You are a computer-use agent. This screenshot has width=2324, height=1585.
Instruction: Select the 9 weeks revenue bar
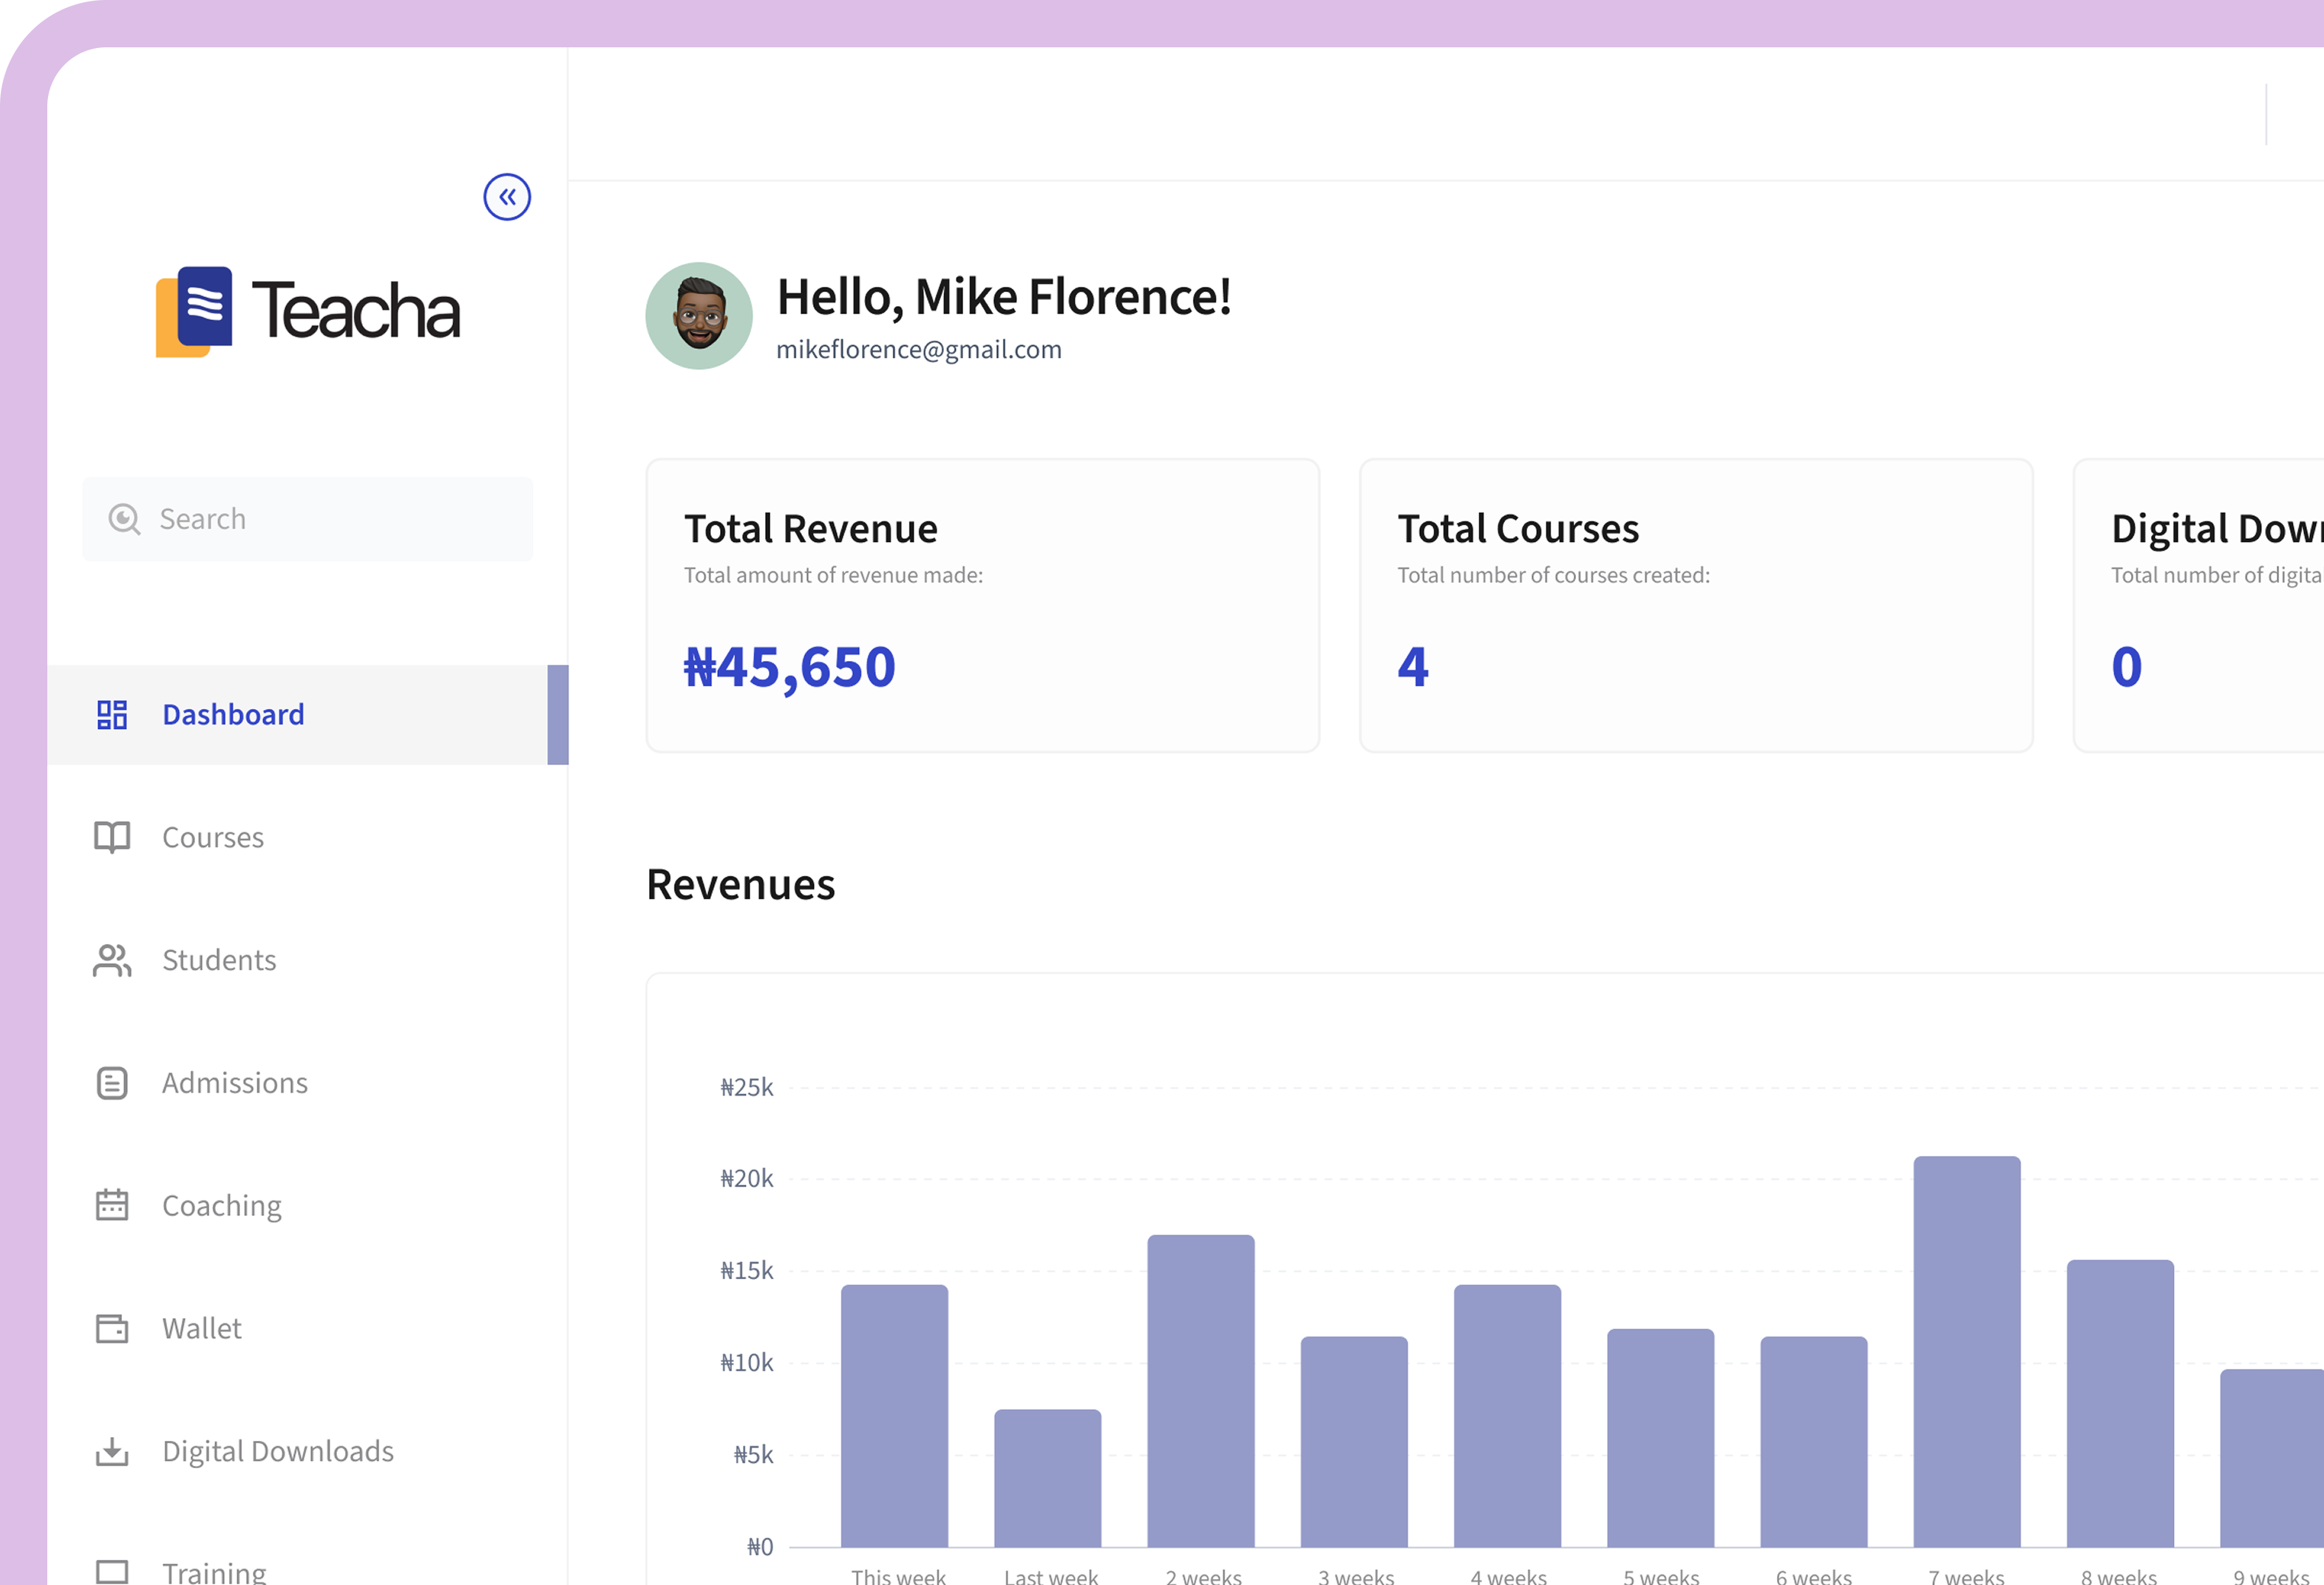click(x=2272, y=1459)
